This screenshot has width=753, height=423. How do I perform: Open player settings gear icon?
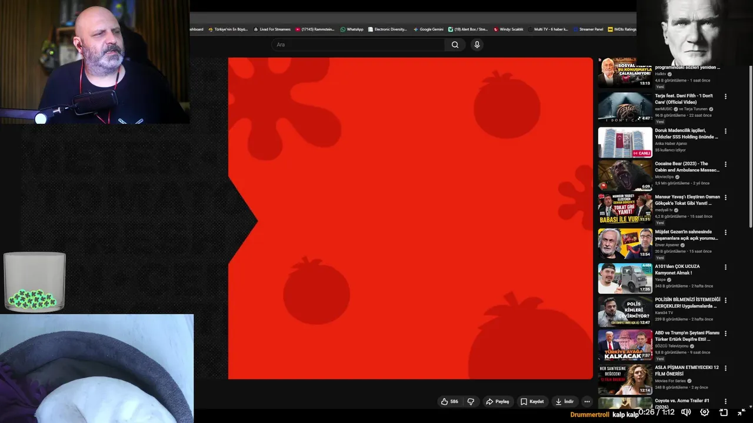pyautogui.click(x=705, y=412)
